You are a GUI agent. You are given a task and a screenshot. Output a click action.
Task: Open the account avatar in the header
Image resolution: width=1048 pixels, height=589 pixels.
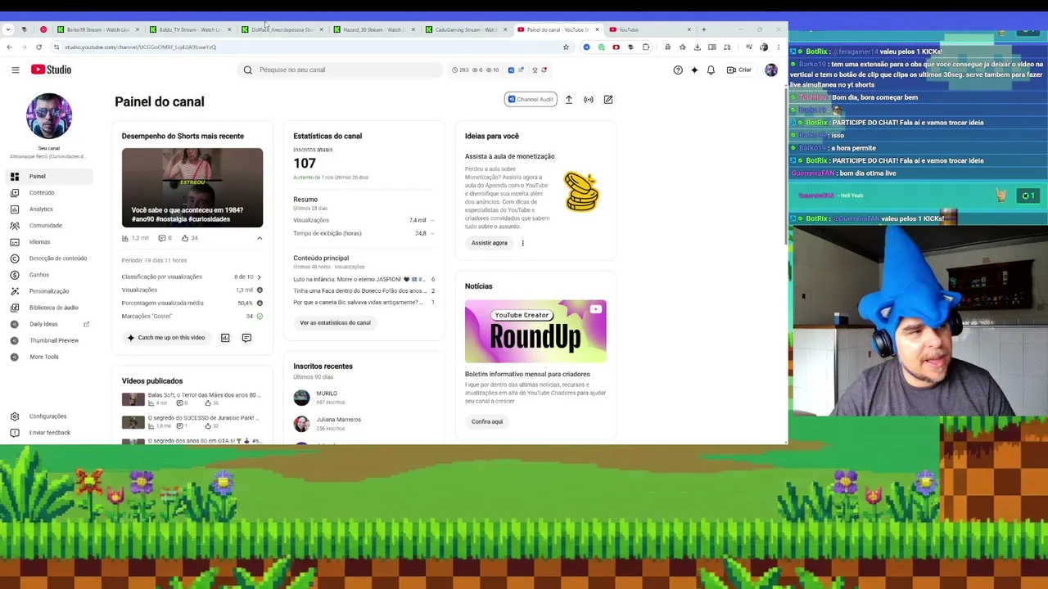770,70
